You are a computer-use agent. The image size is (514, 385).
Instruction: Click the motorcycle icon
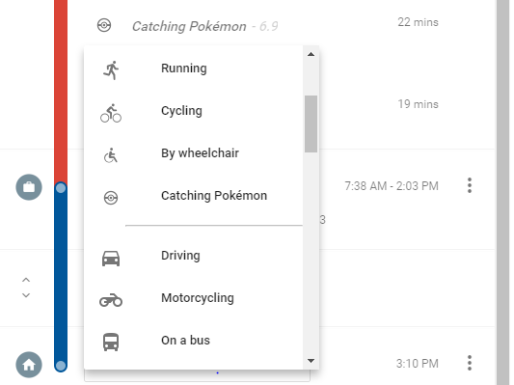click(111, 300)
